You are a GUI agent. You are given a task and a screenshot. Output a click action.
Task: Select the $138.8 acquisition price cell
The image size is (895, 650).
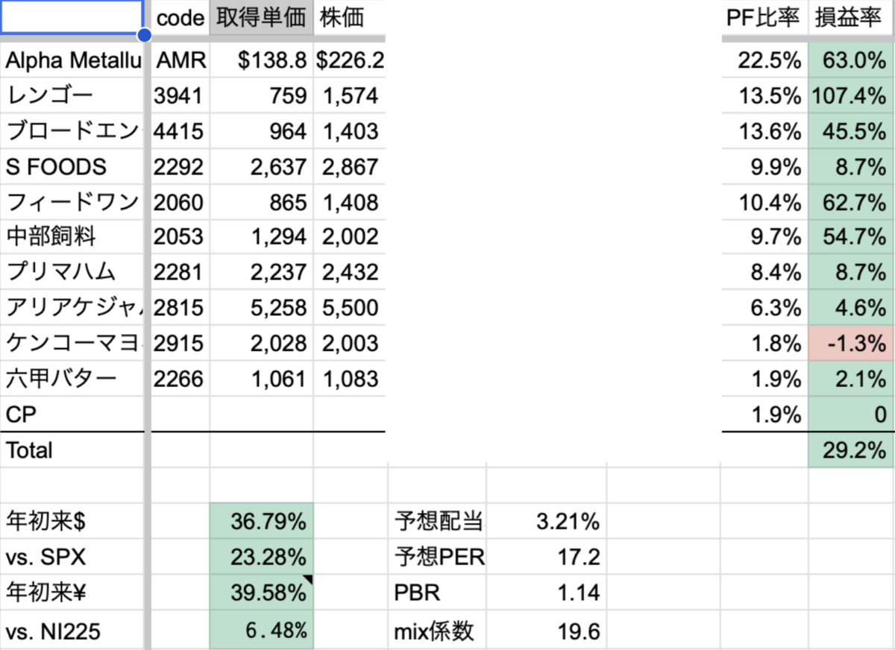point(261,60)
